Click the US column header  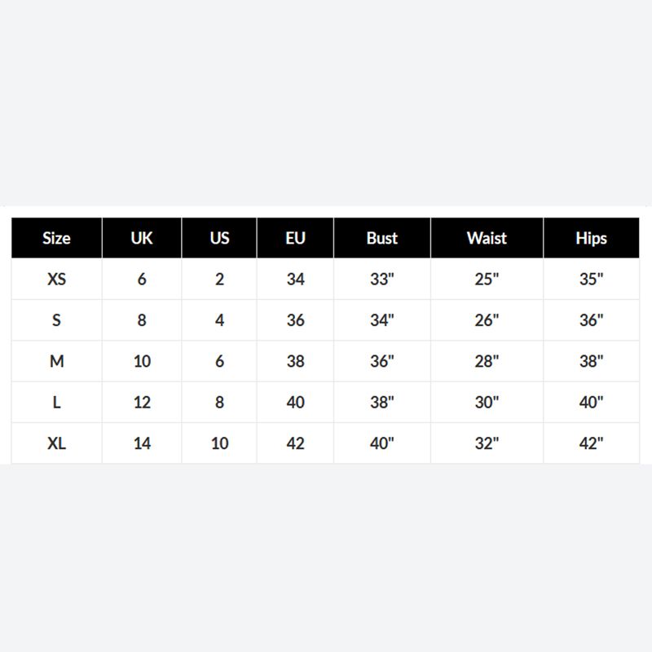point(219,239)
